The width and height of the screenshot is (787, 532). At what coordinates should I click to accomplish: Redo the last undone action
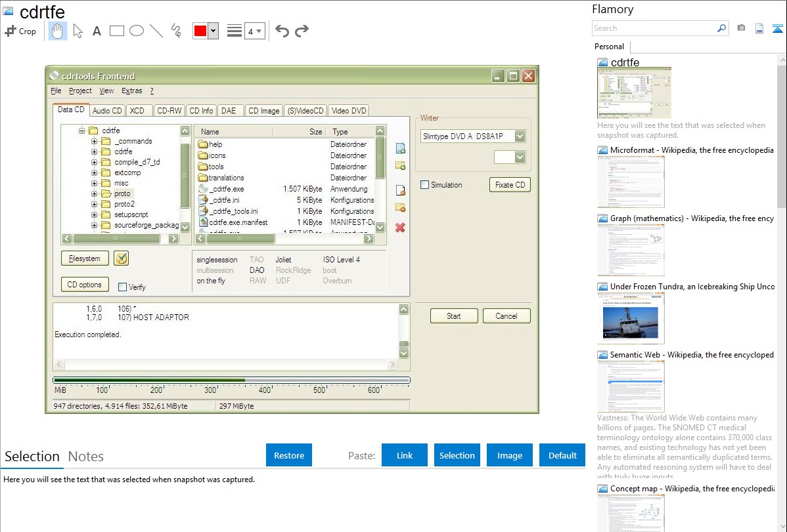(302, 31)
